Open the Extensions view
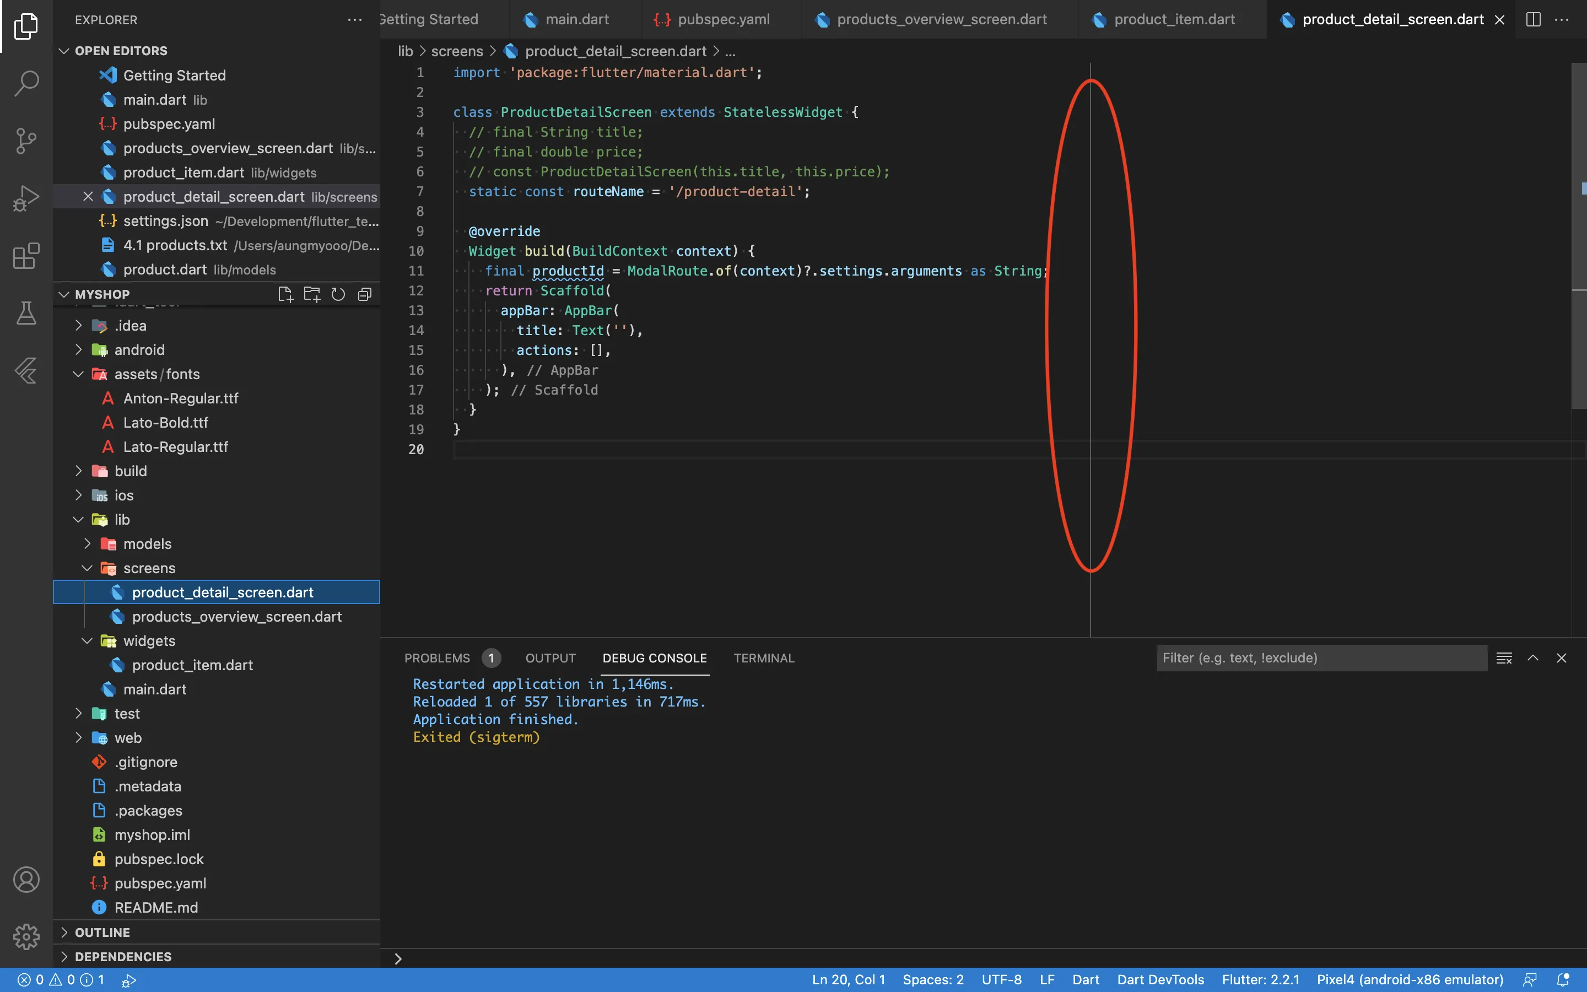Viewport: 1587px width, 992px height. (26, 256)
